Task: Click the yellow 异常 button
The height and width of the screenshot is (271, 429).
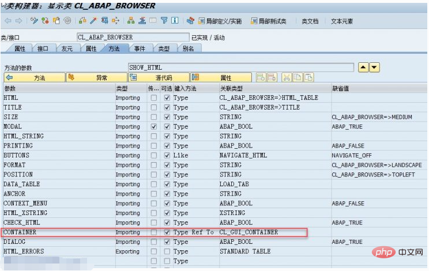Action: [97, 78]
